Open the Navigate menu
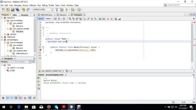 [x=18, y=5]
